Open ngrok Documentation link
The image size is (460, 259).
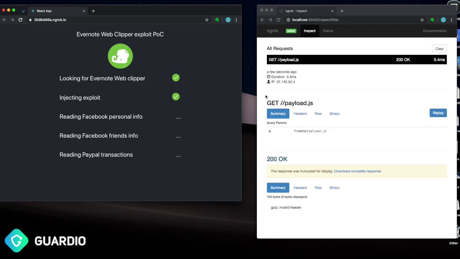pyautogui.click(x=434, y=31)
